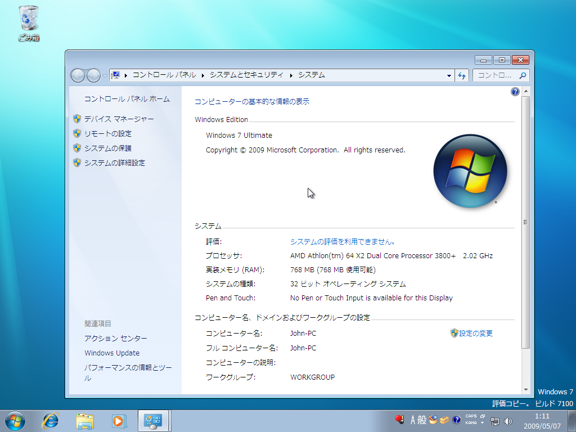This screenshot has width=576, height=432.
Task: Click the computer icon in address bar
Action: point(115,75)
